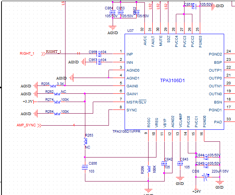Click the red AMP_SYNC port label
The image size is (235, 195).
[x=26, y=125]
